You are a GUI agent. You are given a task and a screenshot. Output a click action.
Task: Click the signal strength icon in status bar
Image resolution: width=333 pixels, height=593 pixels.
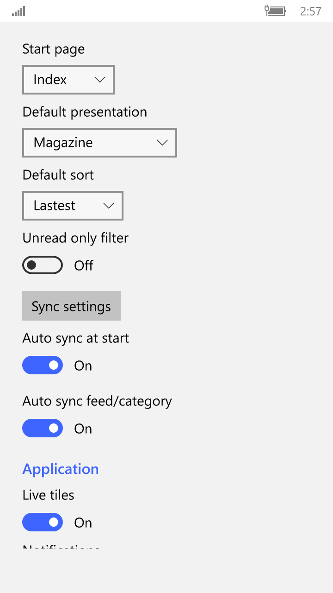pyautogui.click(x=18, y=11)
